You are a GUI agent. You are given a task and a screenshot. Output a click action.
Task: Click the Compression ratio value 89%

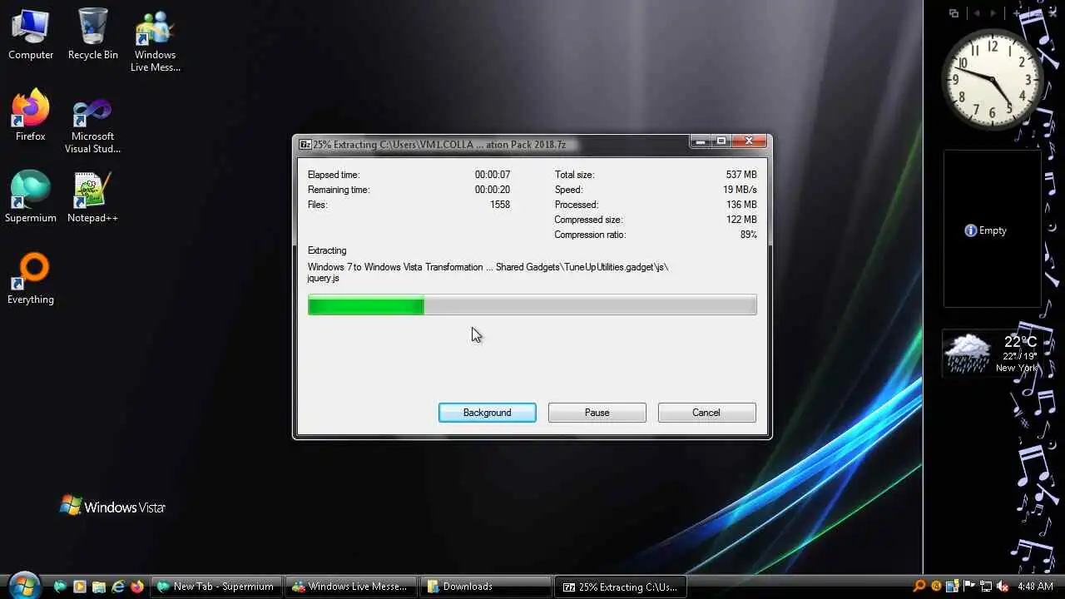749,235
